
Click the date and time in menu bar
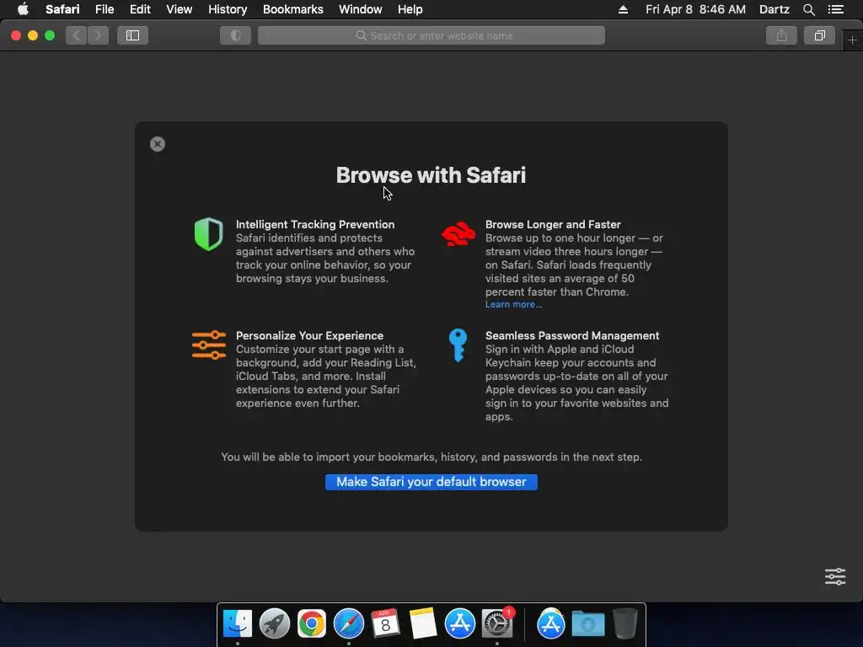click(695, 9)
